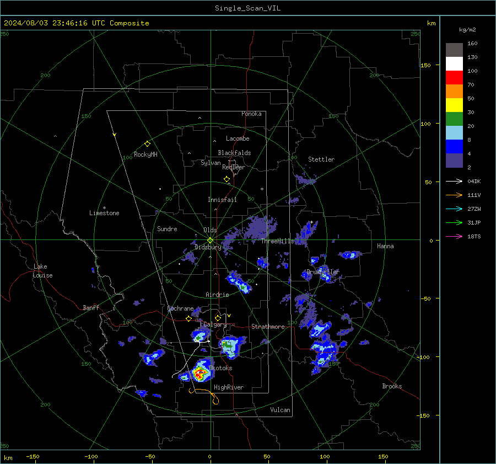This screenshot has width=496, height=464.
Task: Click the 111V legend label
Action: pyautogui.click(x=474, y=195)
